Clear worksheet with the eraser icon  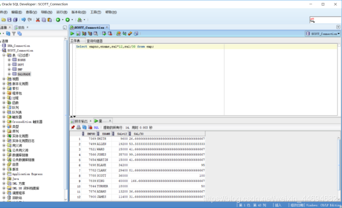coord(130,34)
